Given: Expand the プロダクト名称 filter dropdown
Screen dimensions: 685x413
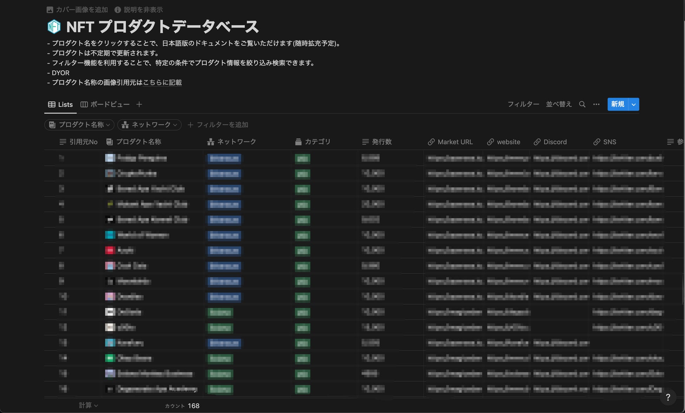Looking at the screenshot, I should [79, 125].
